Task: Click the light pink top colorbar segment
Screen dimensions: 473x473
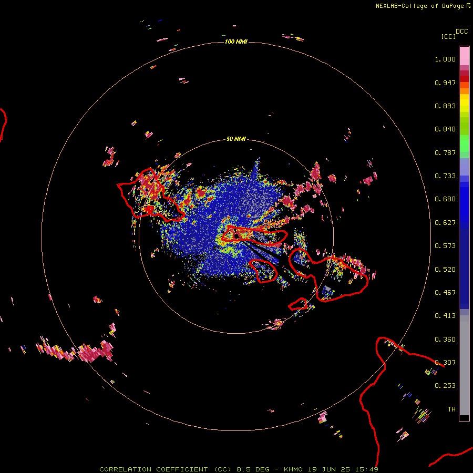Action: pyautogui.click(x=464, y=56)
